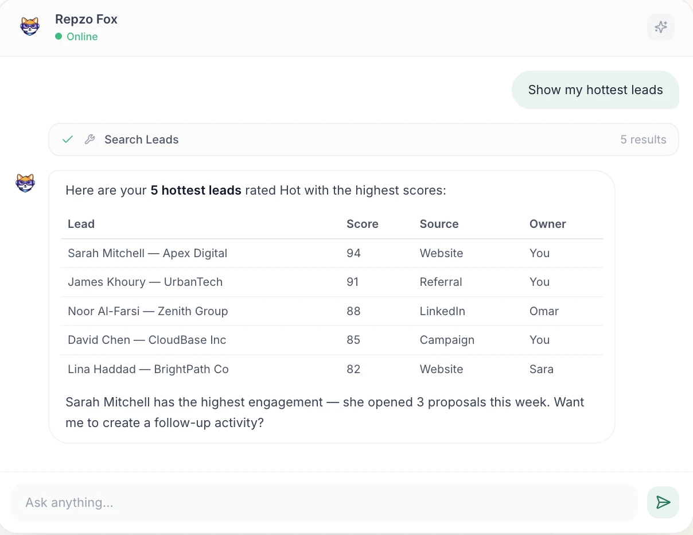The height and width of the screenshot is (535, 693).
Task: Click score 88 in the table
Action: click(353, 311)
